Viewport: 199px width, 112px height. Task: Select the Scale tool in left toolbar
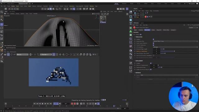2,31
